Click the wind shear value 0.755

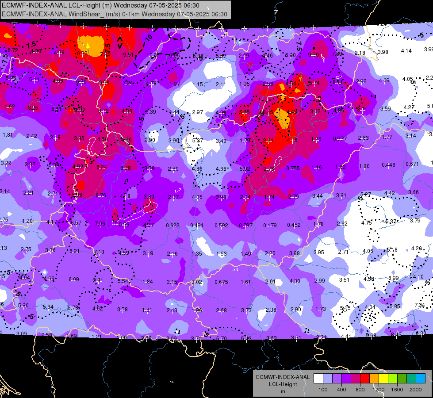click(x=293, y=168)
